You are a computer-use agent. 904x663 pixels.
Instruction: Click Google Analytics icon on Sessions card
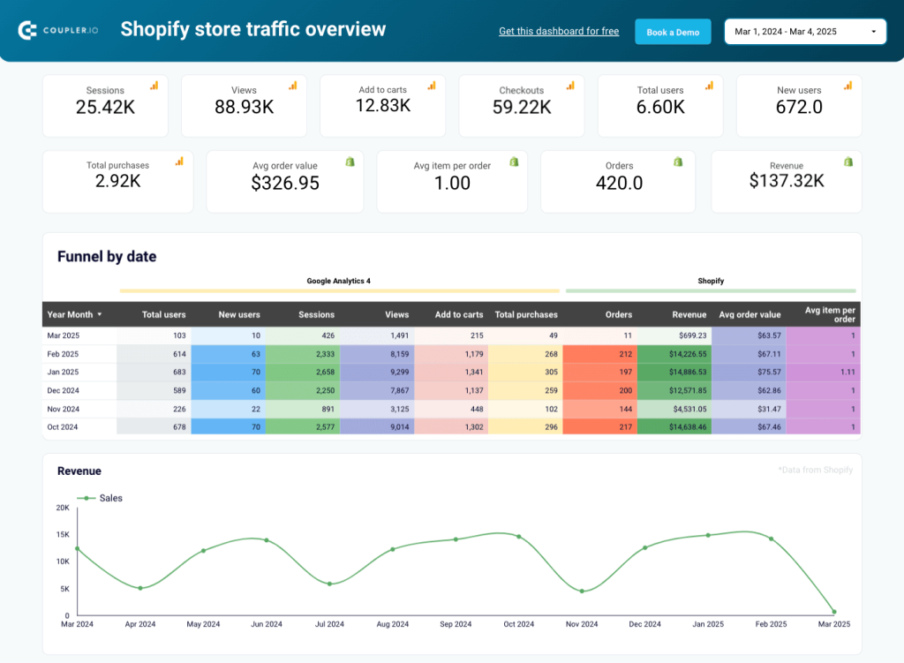point(154,86)
